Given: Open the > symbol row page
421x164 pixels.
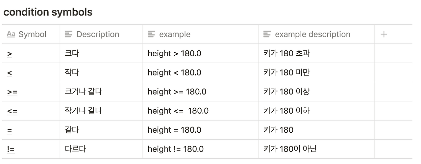Looking at the screenshot, I should pyautogui.click(x=10, y=54).
